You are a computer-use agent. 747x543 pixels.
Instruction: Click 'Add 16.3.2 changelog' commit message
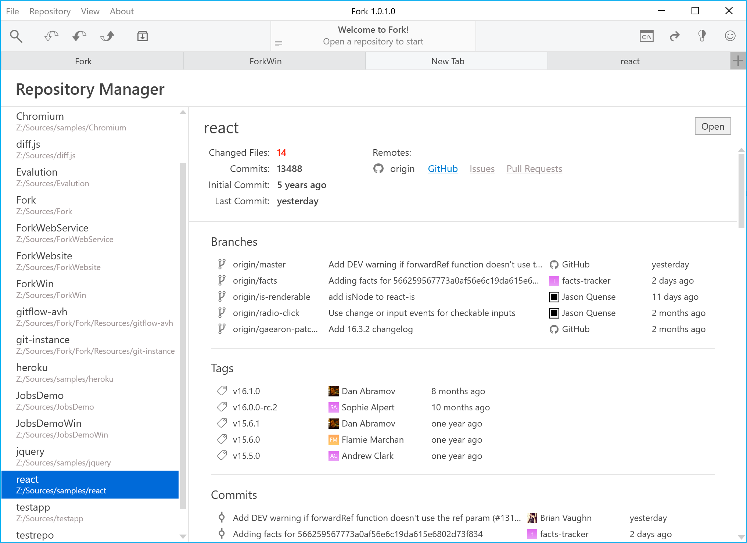coord(370,329)
